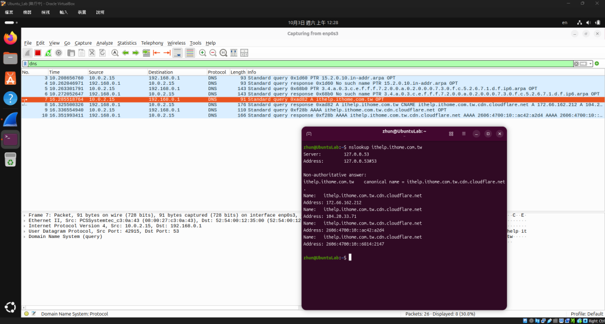Stop the running packet capture
This screenshot has width=605, height=324.
pos(37,53)
